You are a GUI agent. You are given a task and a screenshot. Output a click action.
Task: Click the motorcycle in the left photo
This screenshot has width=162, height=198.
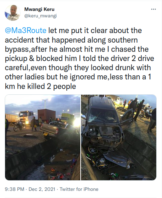pyautogui.click(x=18, y=126)
